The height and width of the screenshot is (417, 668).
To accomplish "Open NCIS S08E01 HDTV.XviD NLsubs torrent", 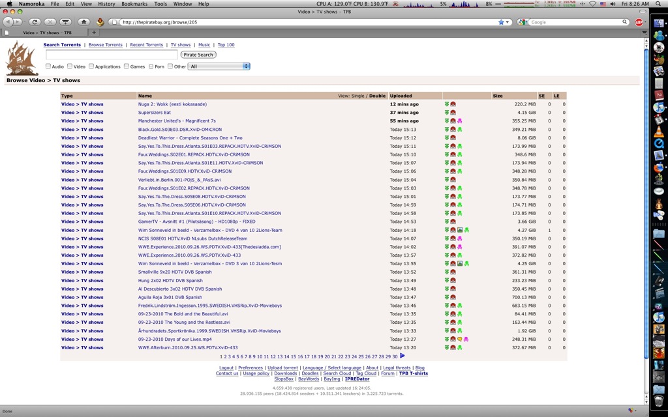I will (x=192, y=238).
